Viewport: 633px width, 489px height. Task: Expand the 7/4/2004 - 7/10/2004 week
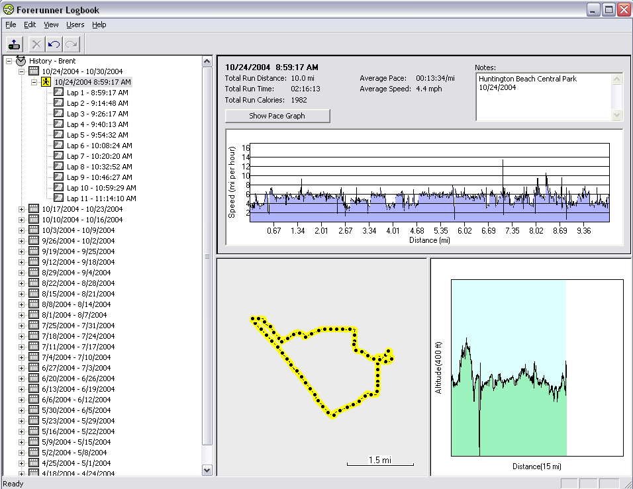[x=21, y=357]
